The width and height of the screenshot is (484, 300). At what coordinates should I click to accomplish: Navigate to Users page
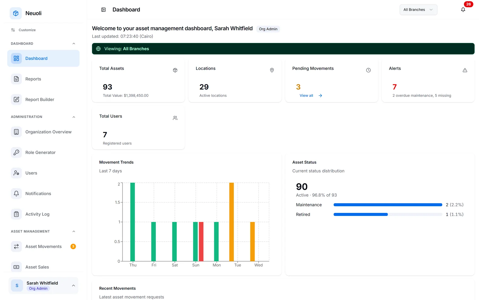click(43, 173)
